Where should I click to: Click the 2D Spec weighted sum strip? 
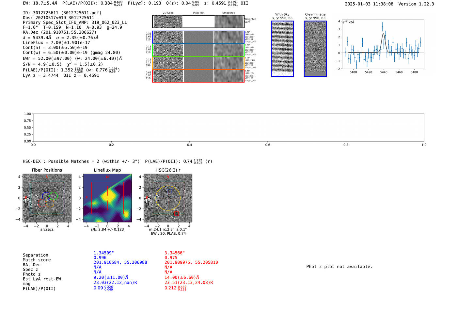[168, 22]
